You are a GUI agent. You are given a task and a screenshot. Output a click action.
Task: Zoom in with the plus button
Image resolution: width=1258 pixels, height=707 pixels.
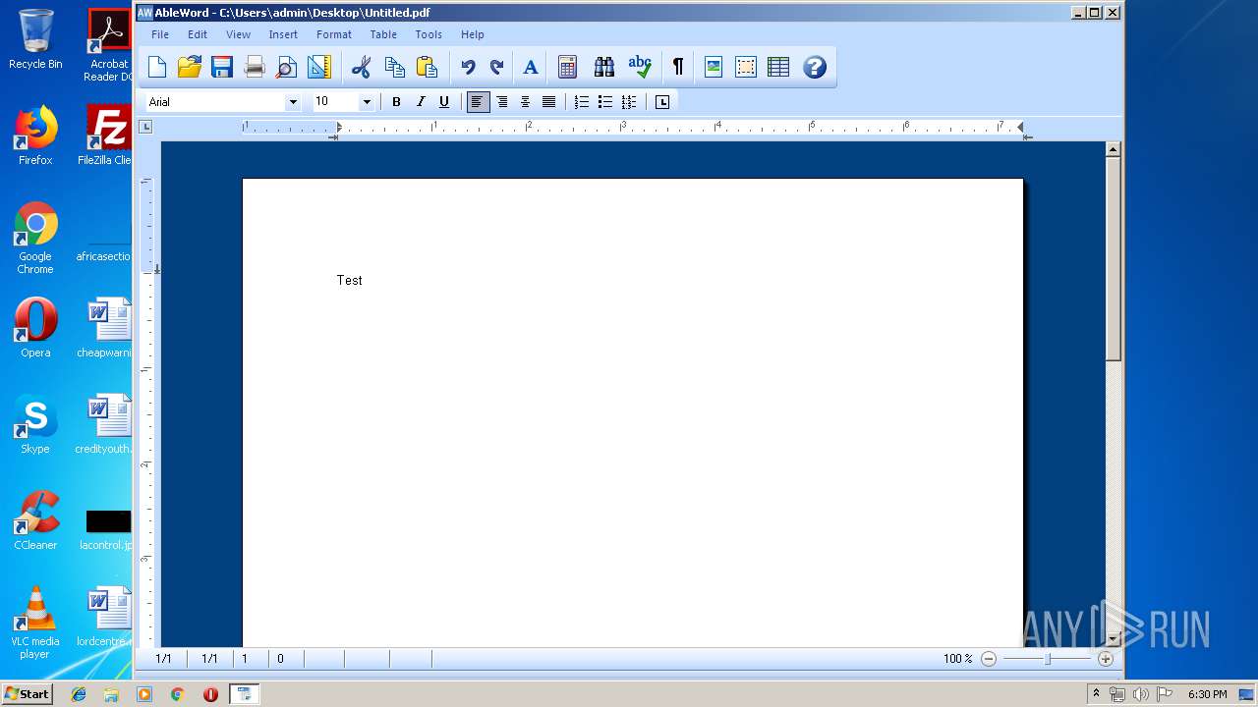click(1106, 659)
